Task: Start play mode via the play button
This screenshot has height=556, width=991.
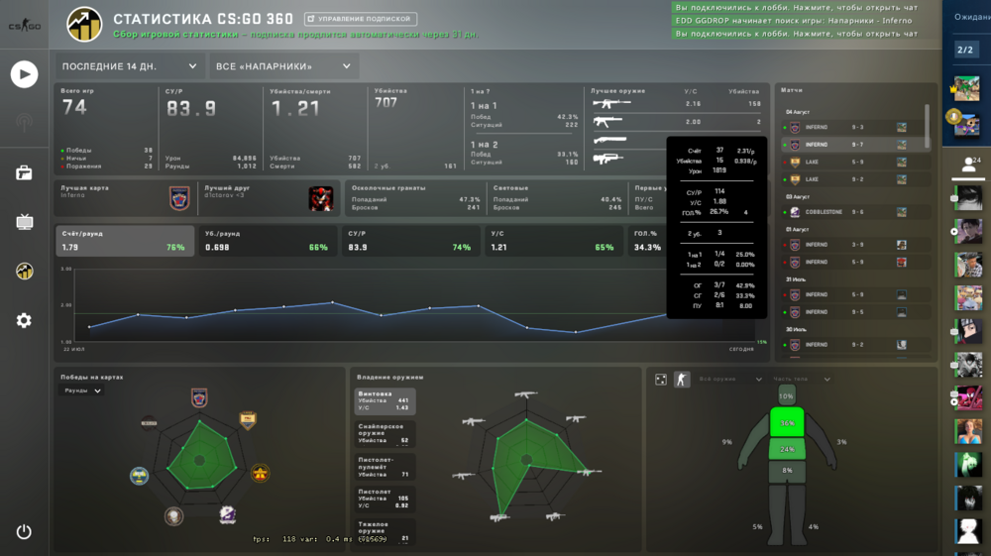Action: coord(24,74)
